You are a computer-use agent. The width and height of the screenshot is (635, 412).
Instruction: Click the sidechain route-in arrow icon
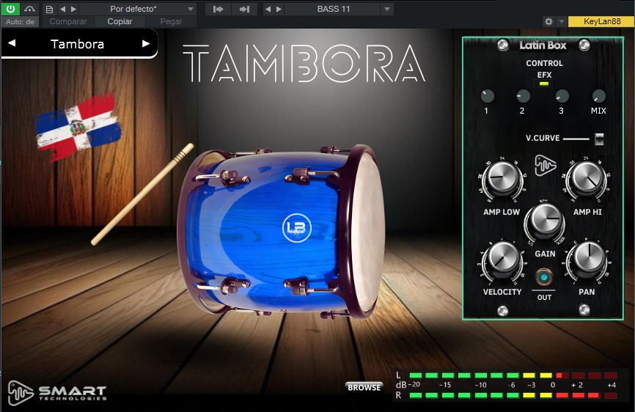tap(219, 9)
